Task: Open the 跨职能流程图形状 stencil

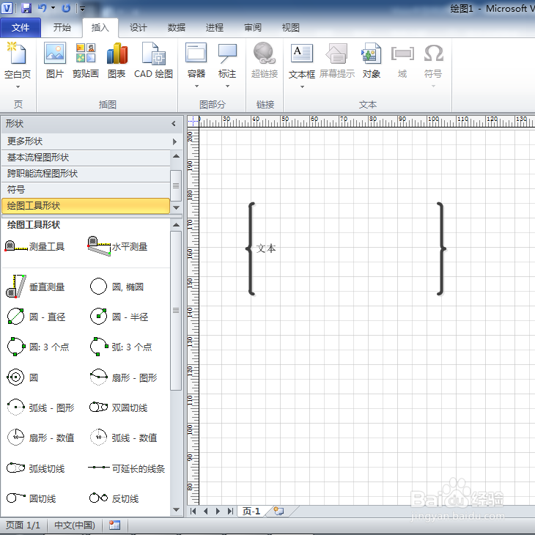Action: 86,174
